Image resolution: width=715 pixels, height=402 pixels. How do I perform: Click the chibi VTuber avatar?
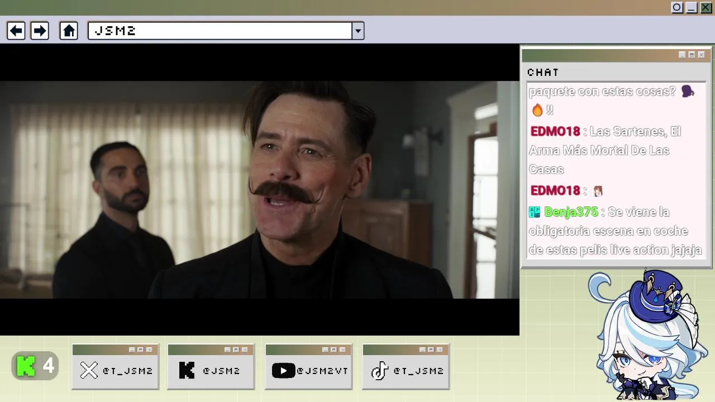648,335
